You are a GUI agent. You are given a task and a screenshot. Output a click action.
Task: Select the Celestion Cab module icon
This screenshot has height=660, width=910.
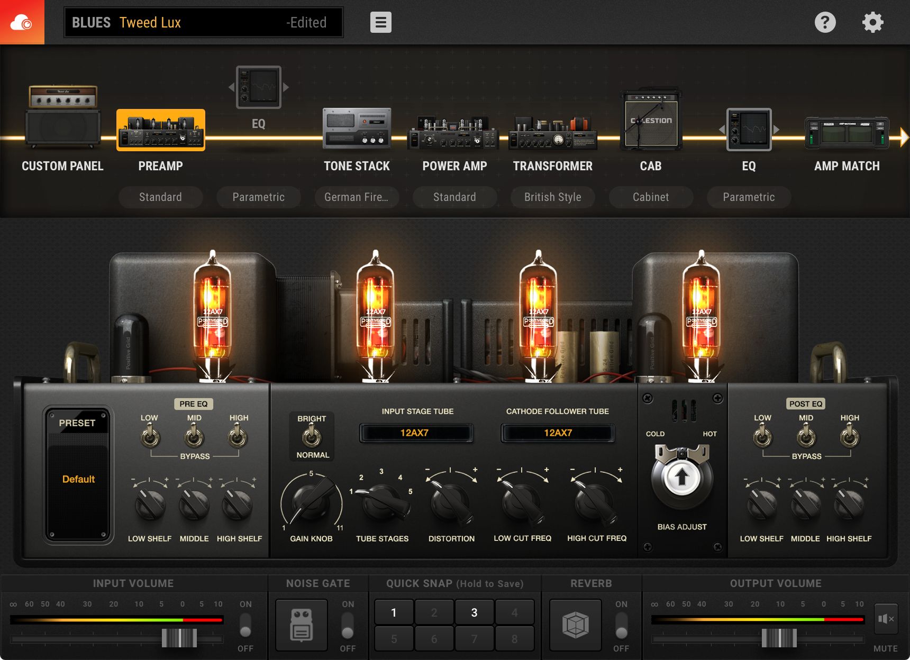point(651,120)
